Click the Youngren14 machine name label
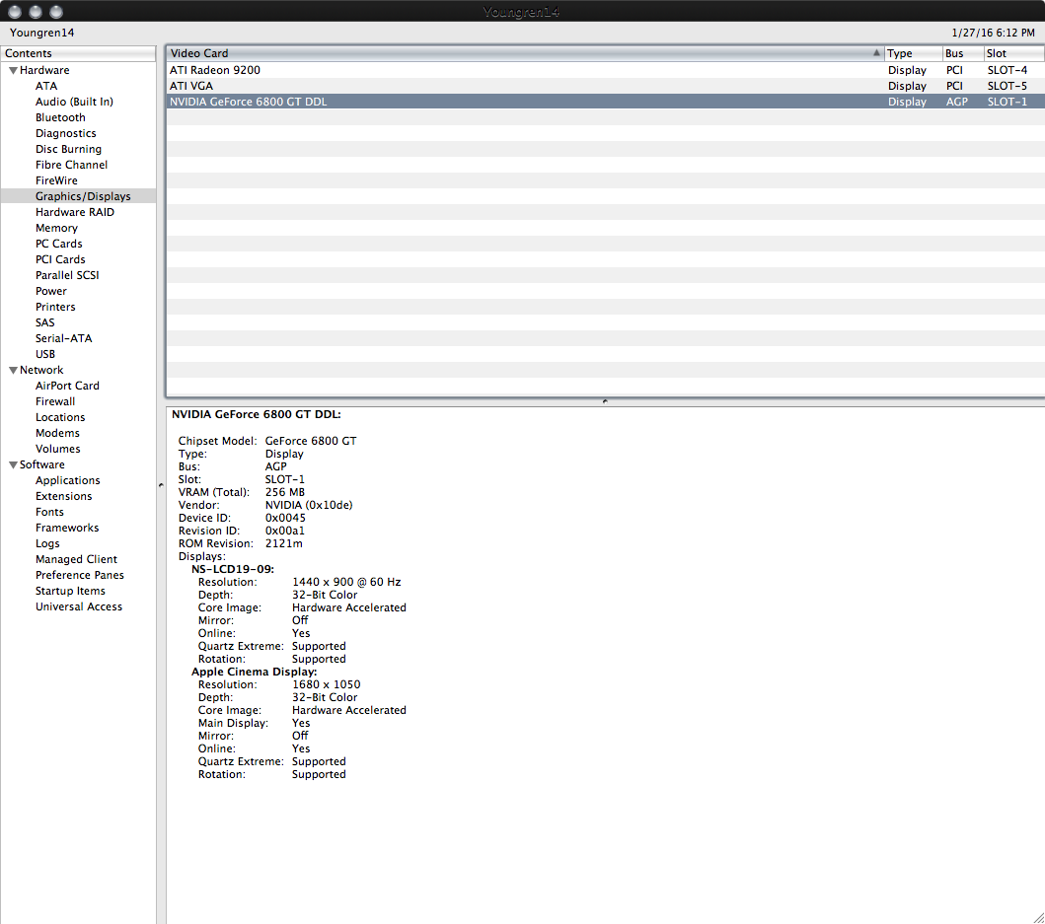Viewport: 1045px width, 924px height. (42, 33)
